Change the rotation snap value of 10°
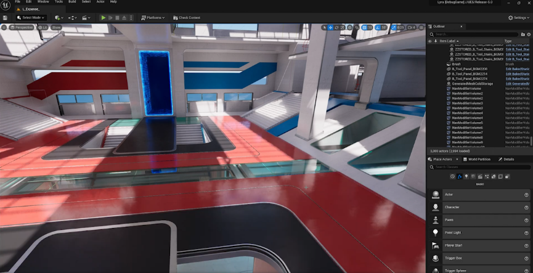This screenshot has height=273, width=533. 384,28
